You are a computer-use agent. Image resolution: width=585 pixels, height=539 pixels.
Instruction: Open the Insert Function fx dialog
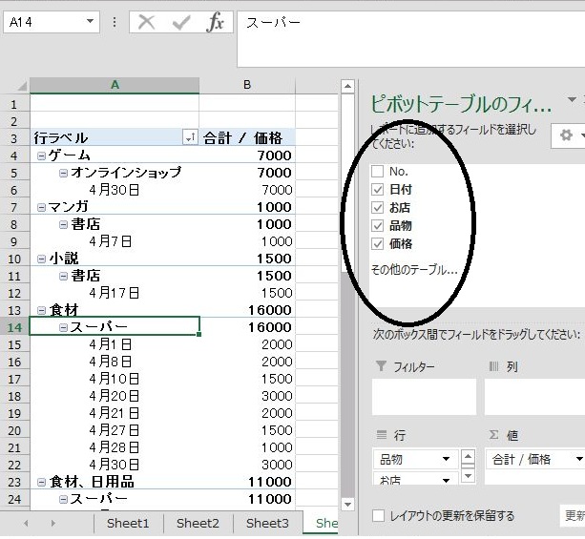coord(216,22)
